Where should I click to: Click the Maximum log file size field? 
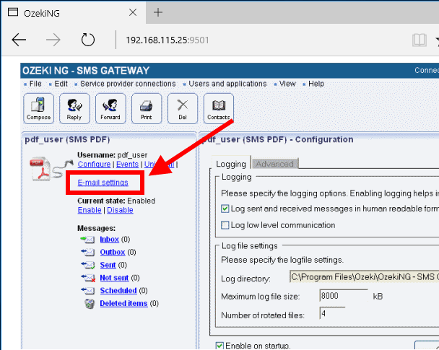344,296
